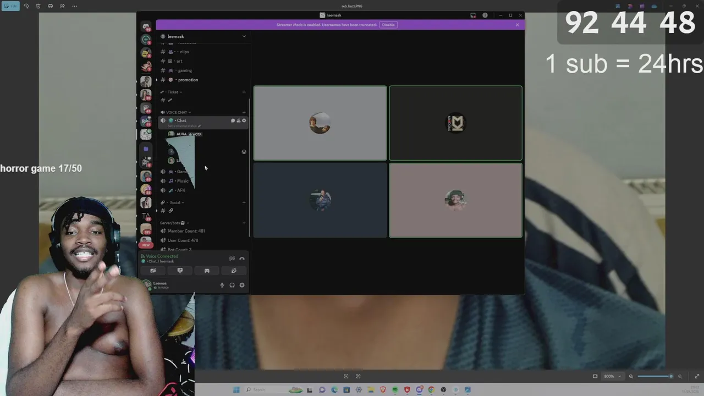Screen dimensions: 704x396
Task: Open text chat for Chat voice channel
Action: [x=233, y=120]
